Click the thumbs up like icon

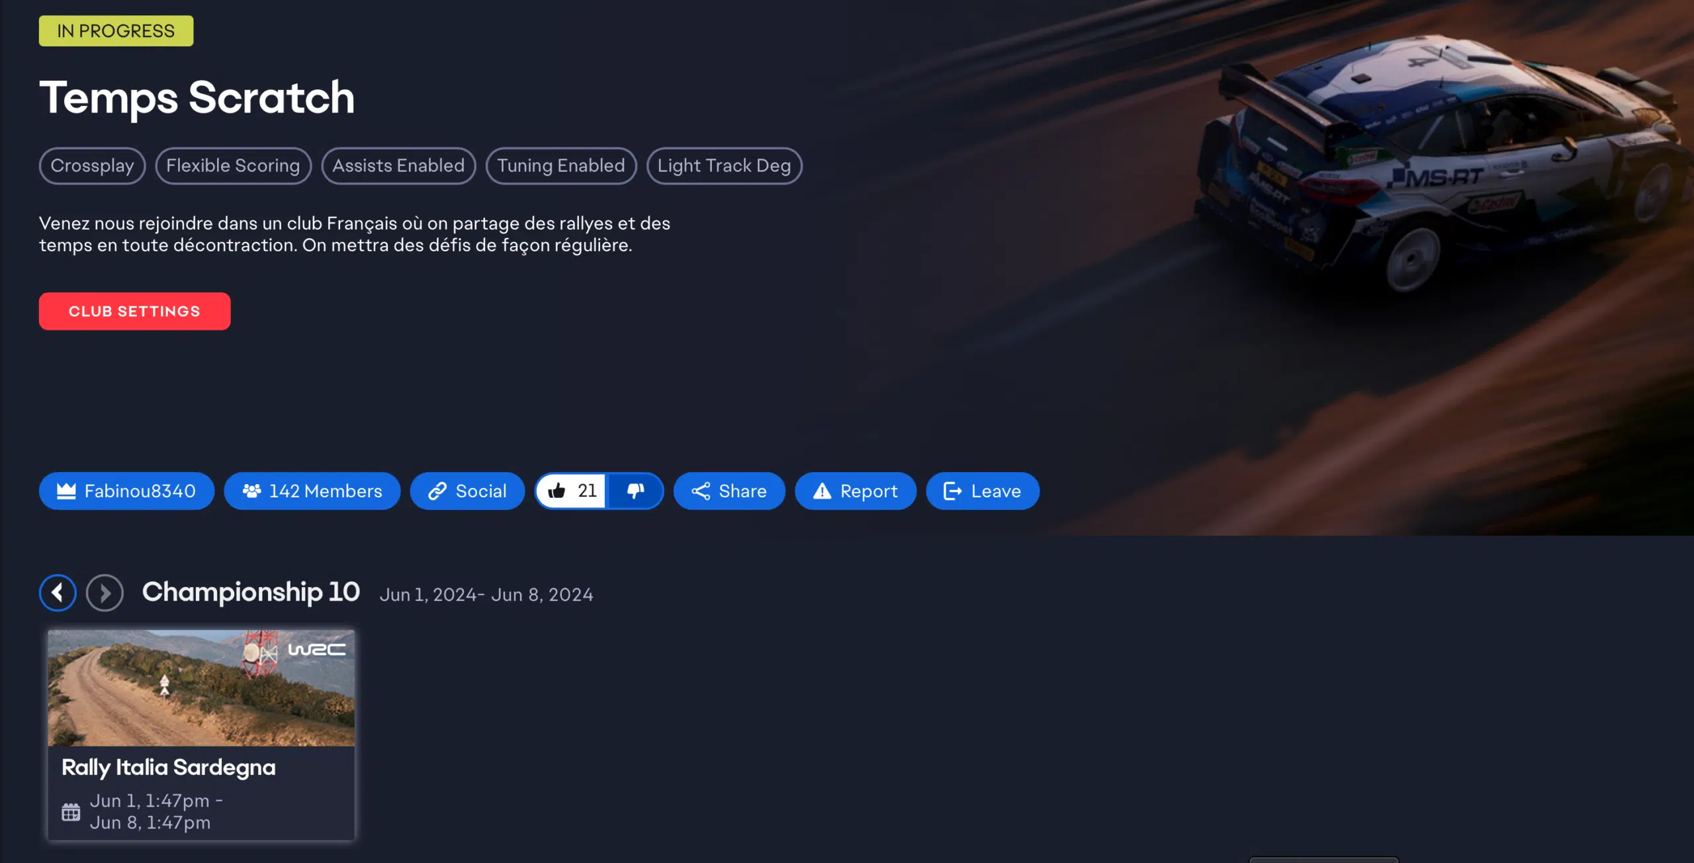557,491
